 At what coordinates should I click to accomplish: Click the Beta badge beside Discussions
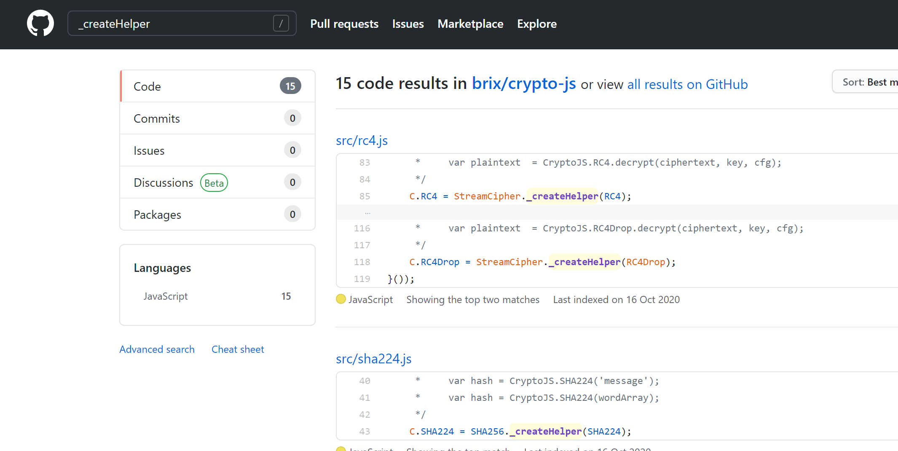[x=214, y=183]
